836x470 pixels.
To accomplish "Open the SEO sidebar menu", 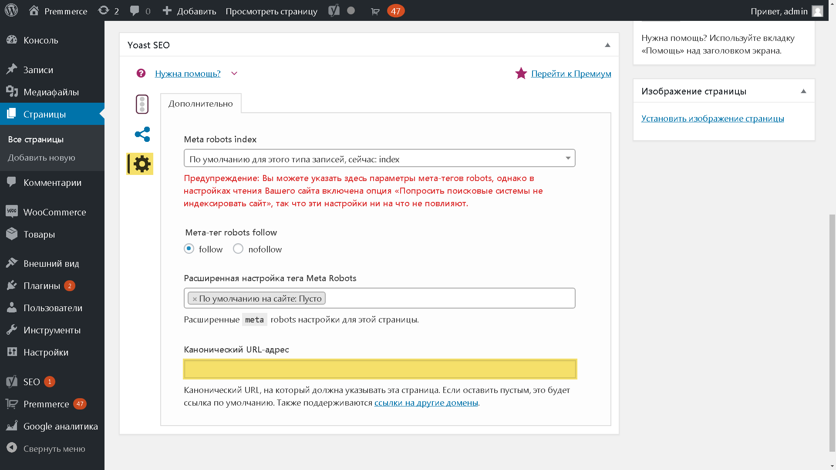I will pyautogui.click(x=52, y=382).
